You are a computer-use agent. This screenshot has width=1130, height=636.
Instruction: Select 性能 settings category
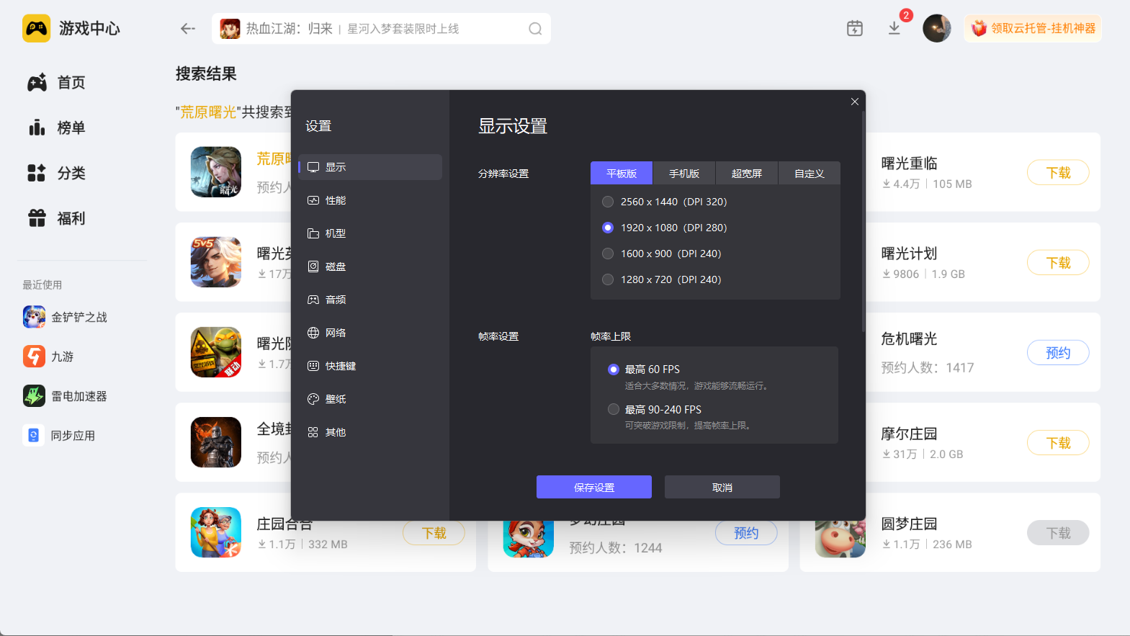370,200
